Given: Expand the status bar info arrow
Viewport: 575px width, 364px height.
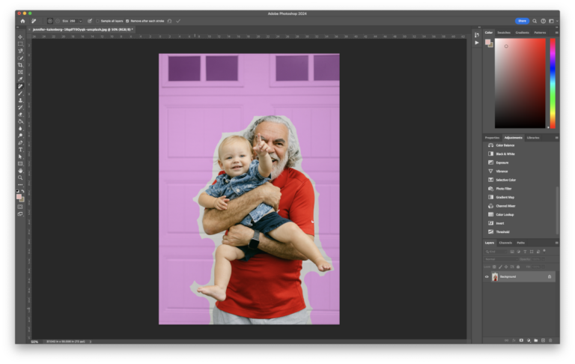Looking at the screenshot, I should [90, 342].
